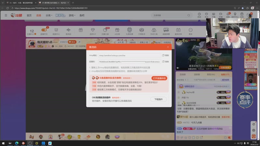The width and height of the screenshot is (260, 146).
Task: Open AI礼物 icon
Action: pos(117,31)
